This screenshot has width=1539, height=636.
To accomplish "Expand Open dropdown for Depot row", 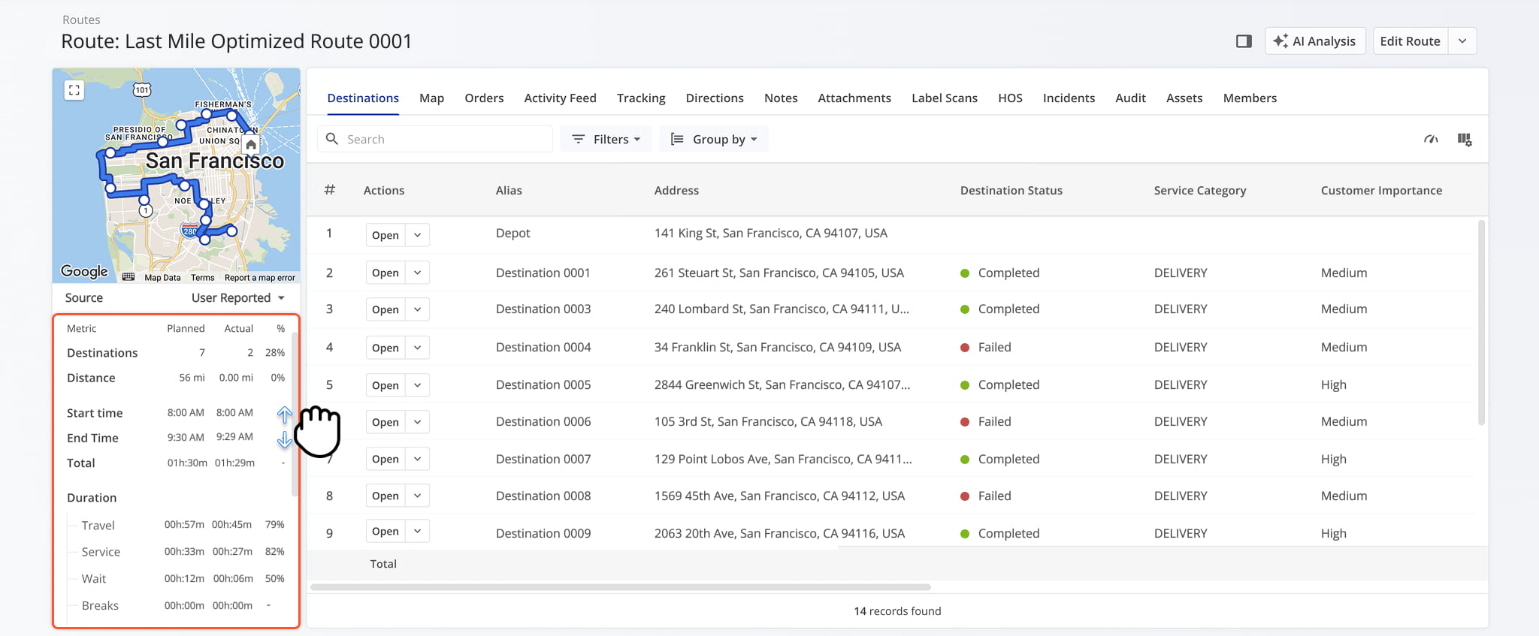I will 418,235.
